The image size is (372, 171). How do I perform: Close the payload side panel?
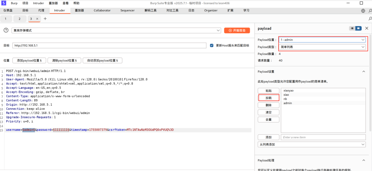click(366, 28)
